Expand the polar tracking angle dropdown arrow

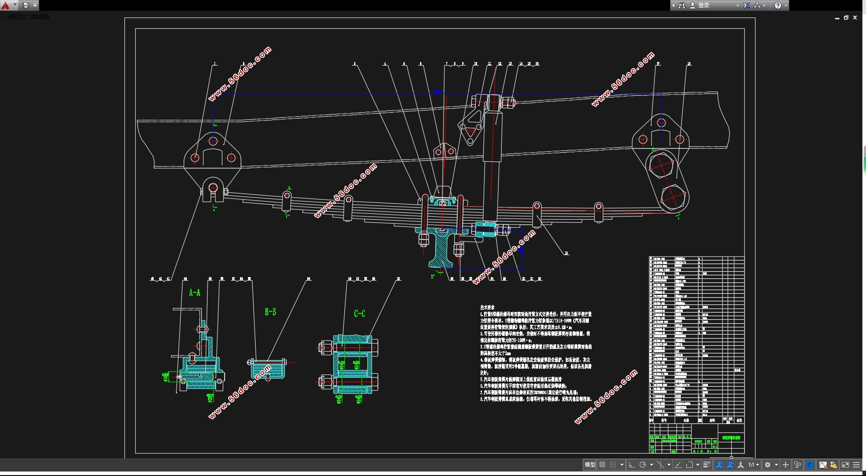[x=651, y=465]
